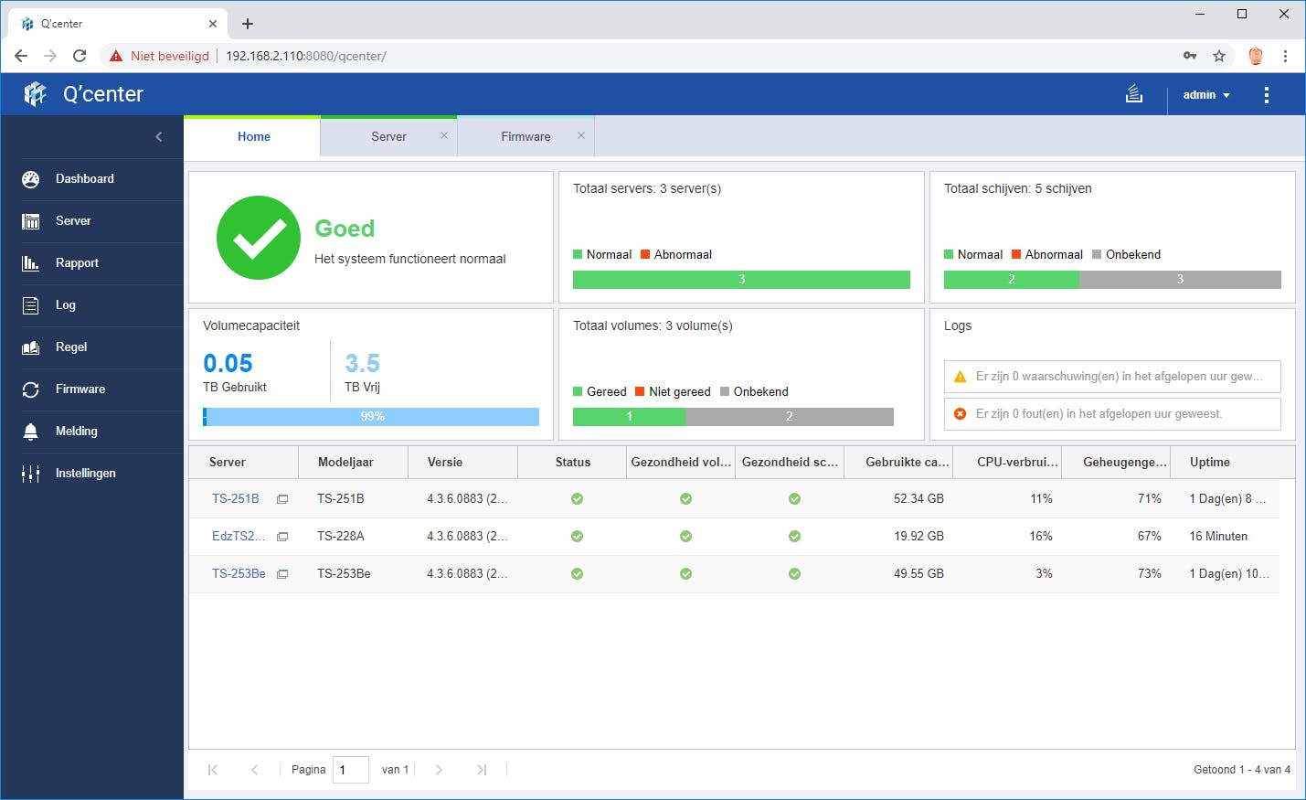Click the background tasks icon in header
This screenshot has height=800, width=1306.
click(1133, 94)
